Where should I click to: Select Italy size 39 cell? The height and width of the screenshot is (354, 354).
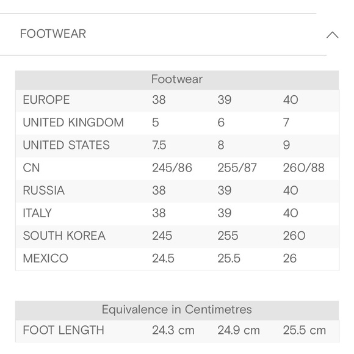tap(225, 213)
